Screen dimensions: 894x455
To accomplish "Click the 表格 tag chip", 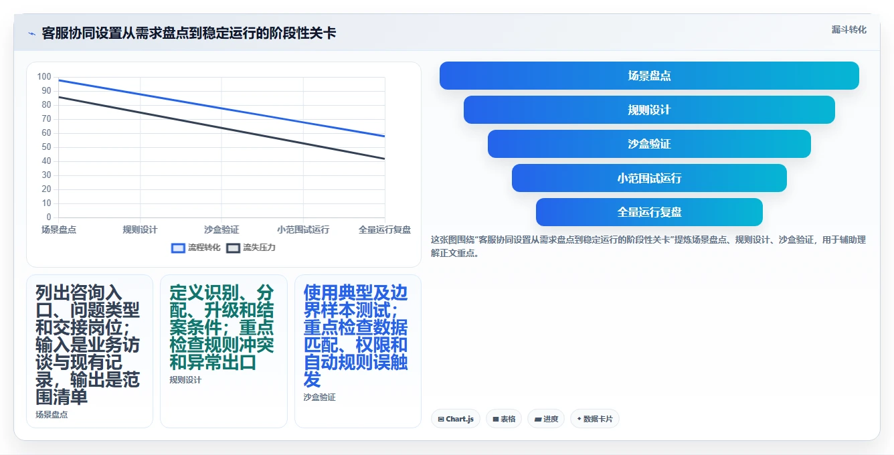I will click(x=504, y=419).
